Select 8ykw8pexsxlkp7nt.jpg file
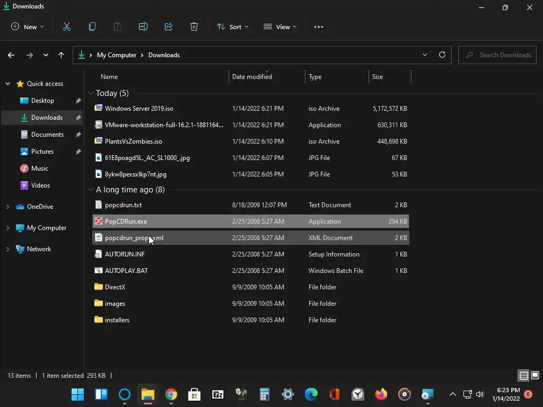Viewport: 543px width, 407px height. click(251, 174)
